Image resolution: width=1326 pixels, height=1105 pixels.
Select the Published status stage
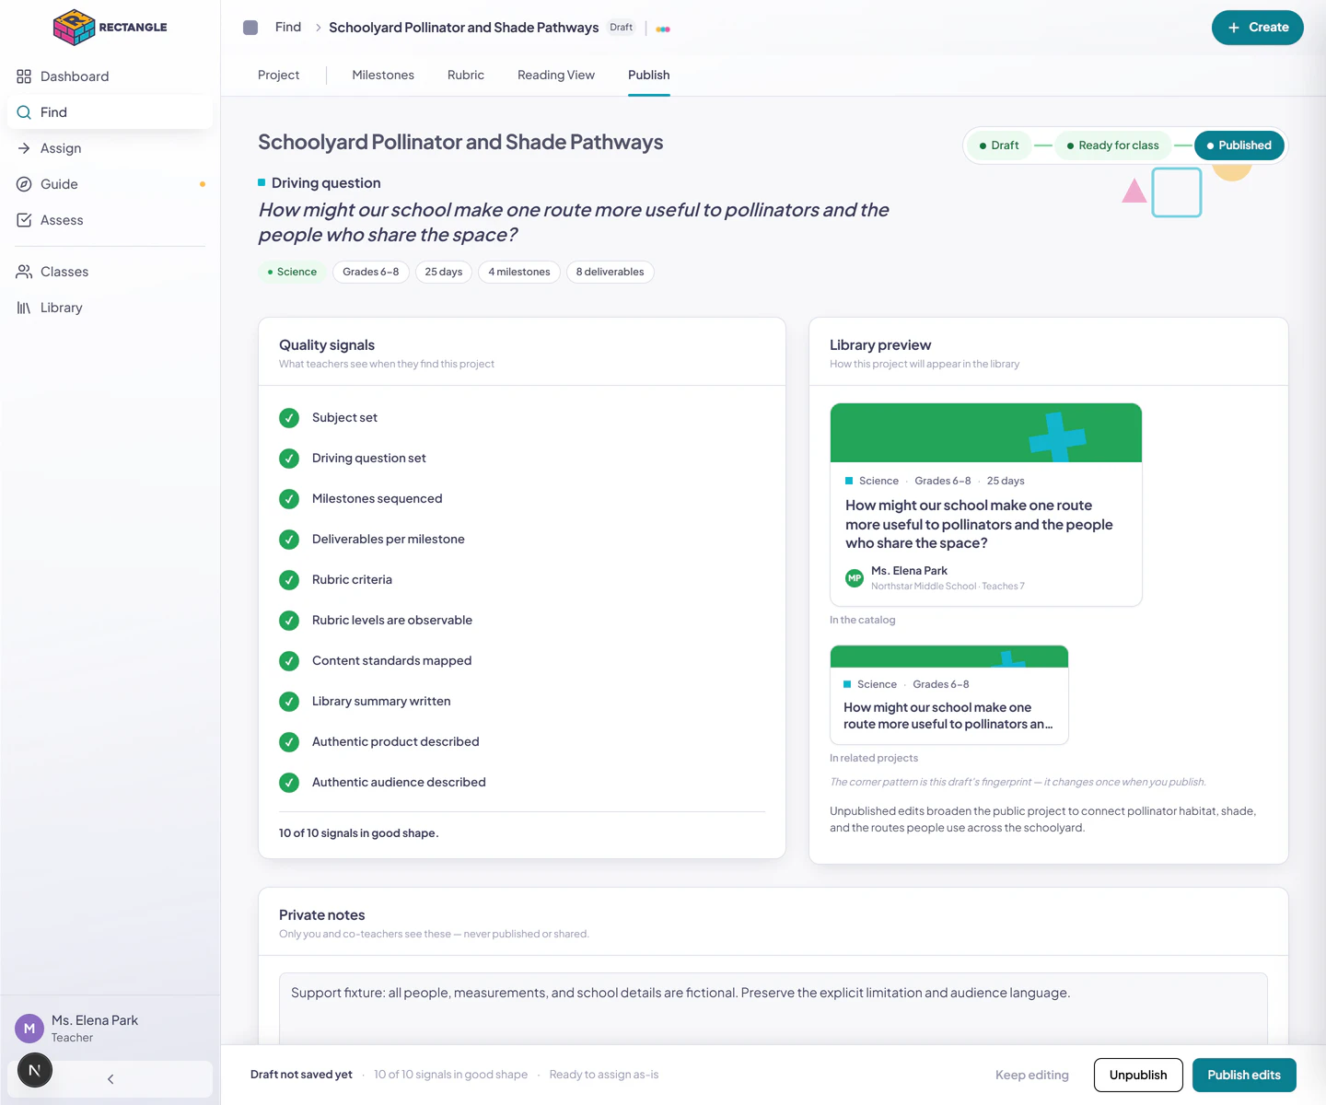click(x=1239, y=145)
